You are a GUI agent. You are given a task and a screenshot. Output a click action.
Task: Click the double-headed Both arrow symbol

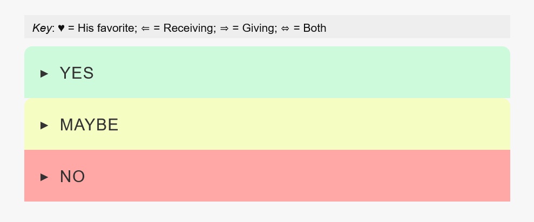[x=285, y=28]
